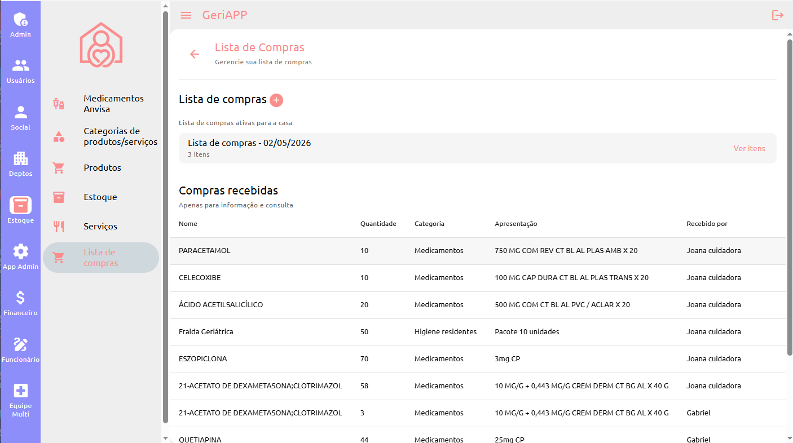The width and height of the screenshot is (793, 443).
Task: Click the GeriAPP house logo
Action: click(101, 45)
